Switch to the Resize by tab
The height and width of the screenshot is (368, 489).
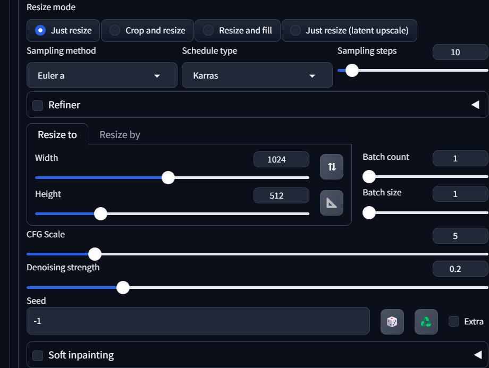tap(120, 135)
